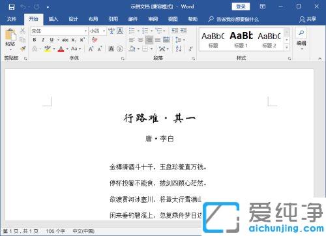Toggle strikethrough (abc) formatting
The image size is (326, 236).
[65, 40]
